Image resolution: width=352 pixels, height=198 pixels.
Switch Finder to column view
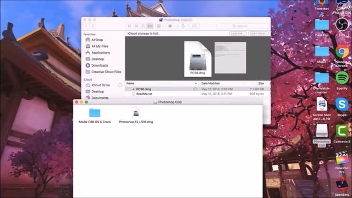point(143,26)
